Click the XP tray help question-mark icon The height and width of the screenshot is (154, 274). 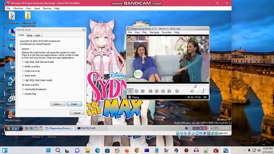point(187,128)
